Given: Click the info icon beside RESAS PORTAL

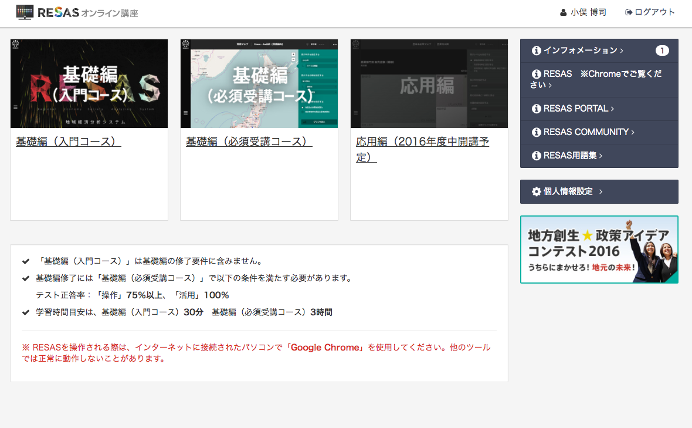Looking at the screenshot, I should click(x=536, y=109).
